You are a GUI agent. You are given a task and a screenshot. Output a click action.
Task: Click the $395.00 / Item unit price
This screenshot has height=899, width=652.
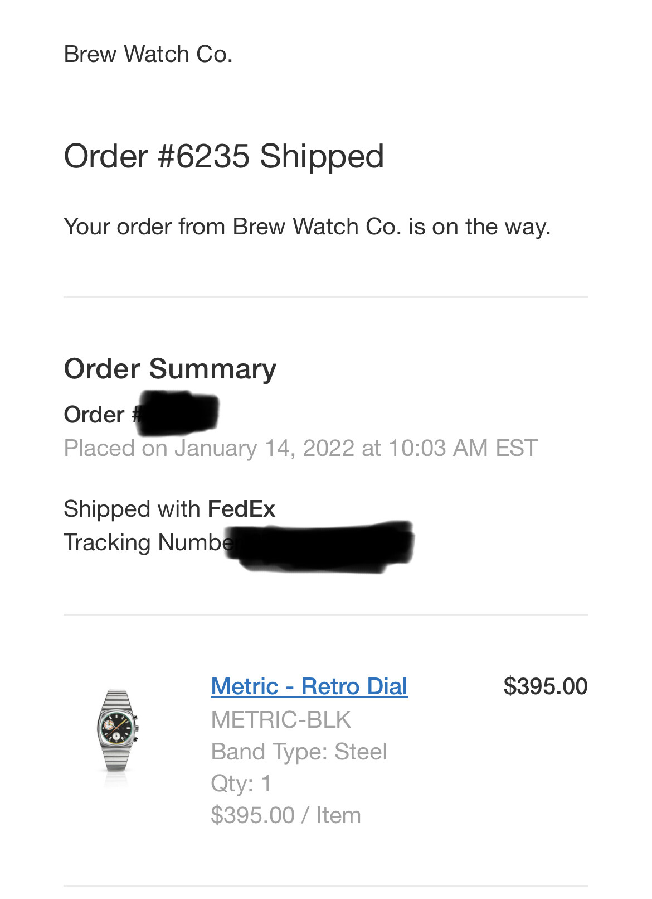coord(286,815)
